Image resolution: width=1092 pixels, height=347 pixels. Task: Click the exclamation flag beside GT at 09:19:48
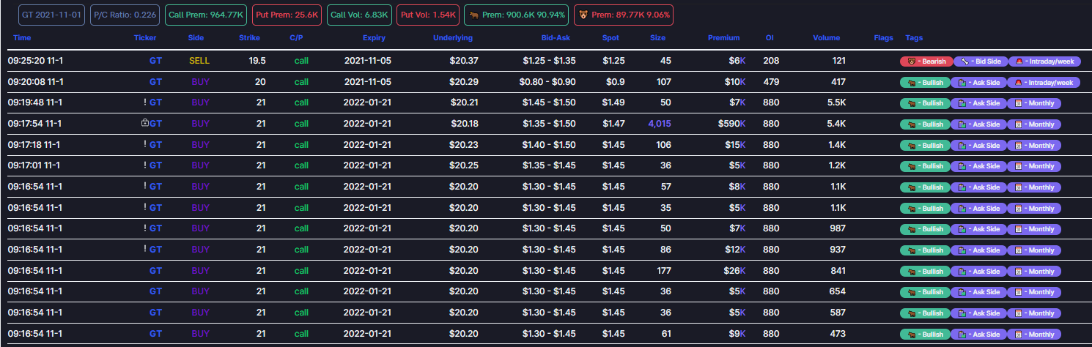click(145, 103)
